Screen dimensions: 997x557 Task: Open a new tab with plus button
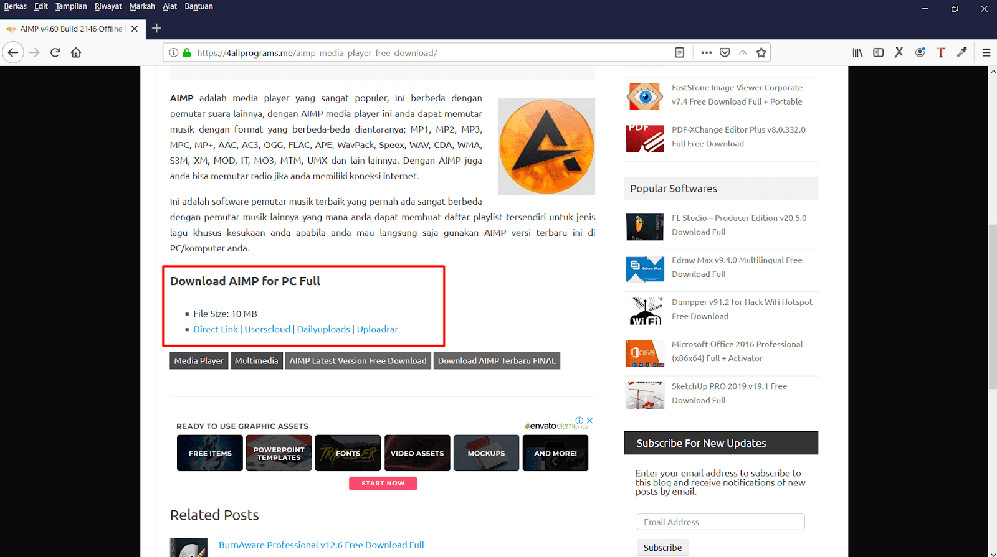(156, 29)
